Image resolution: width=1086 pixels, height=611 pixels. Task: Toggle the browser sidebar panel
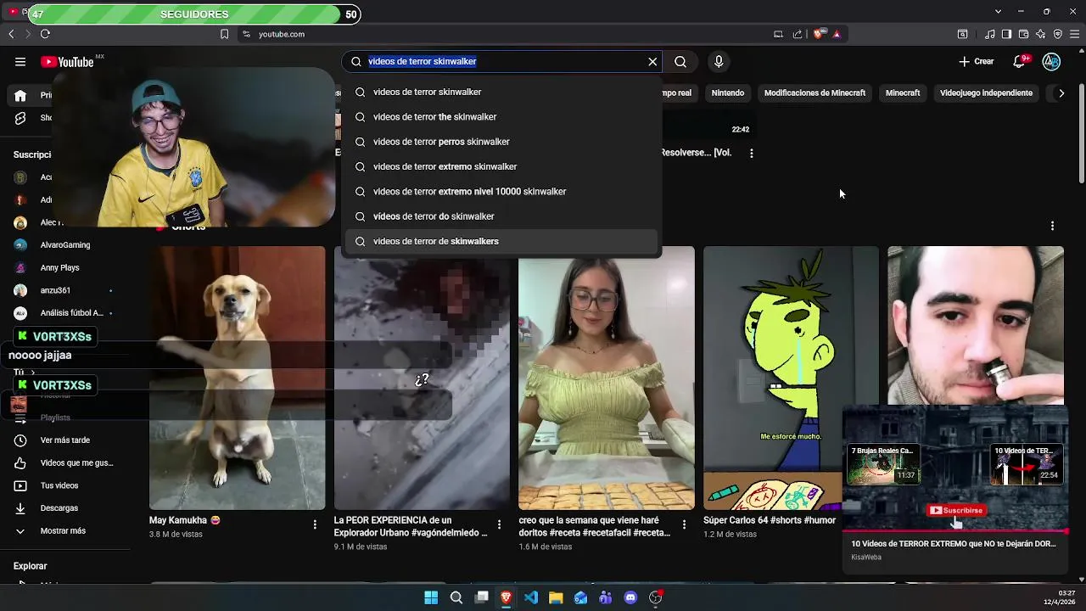[1006, 34]
